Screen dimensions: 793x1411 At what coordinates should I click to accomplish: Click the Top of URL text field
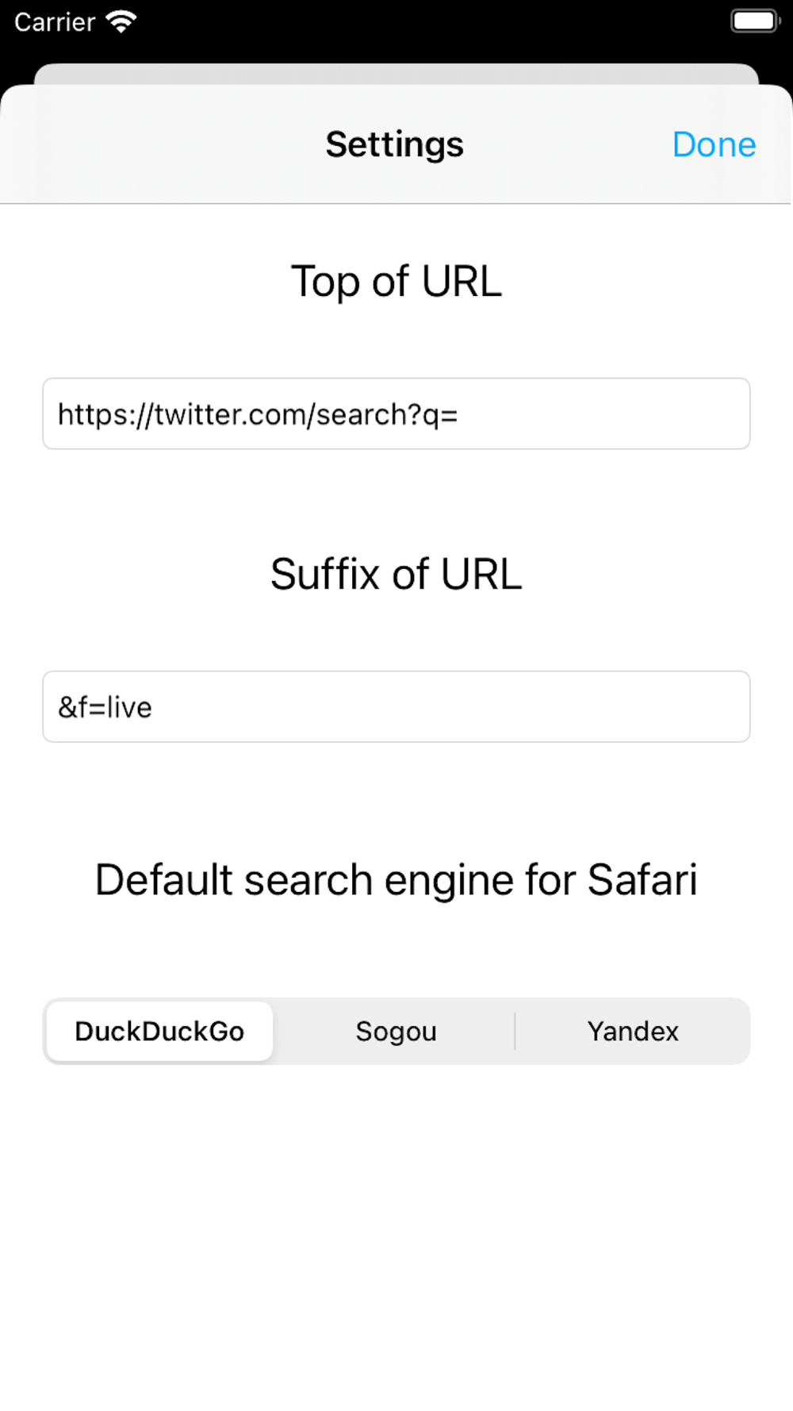(x=396, y=413)
